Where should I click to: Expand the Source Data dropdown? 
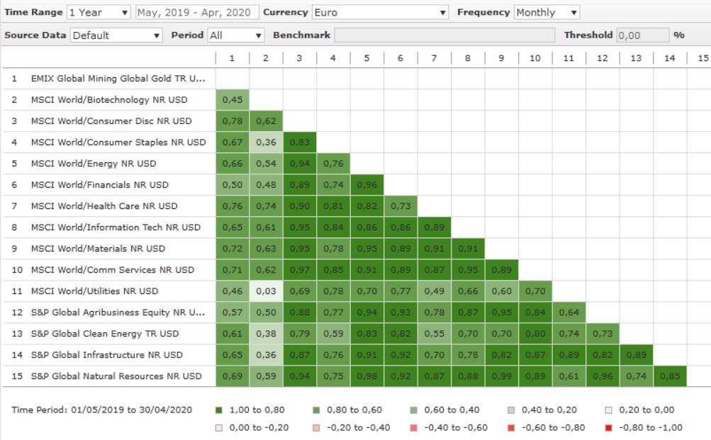pos(116,35)
